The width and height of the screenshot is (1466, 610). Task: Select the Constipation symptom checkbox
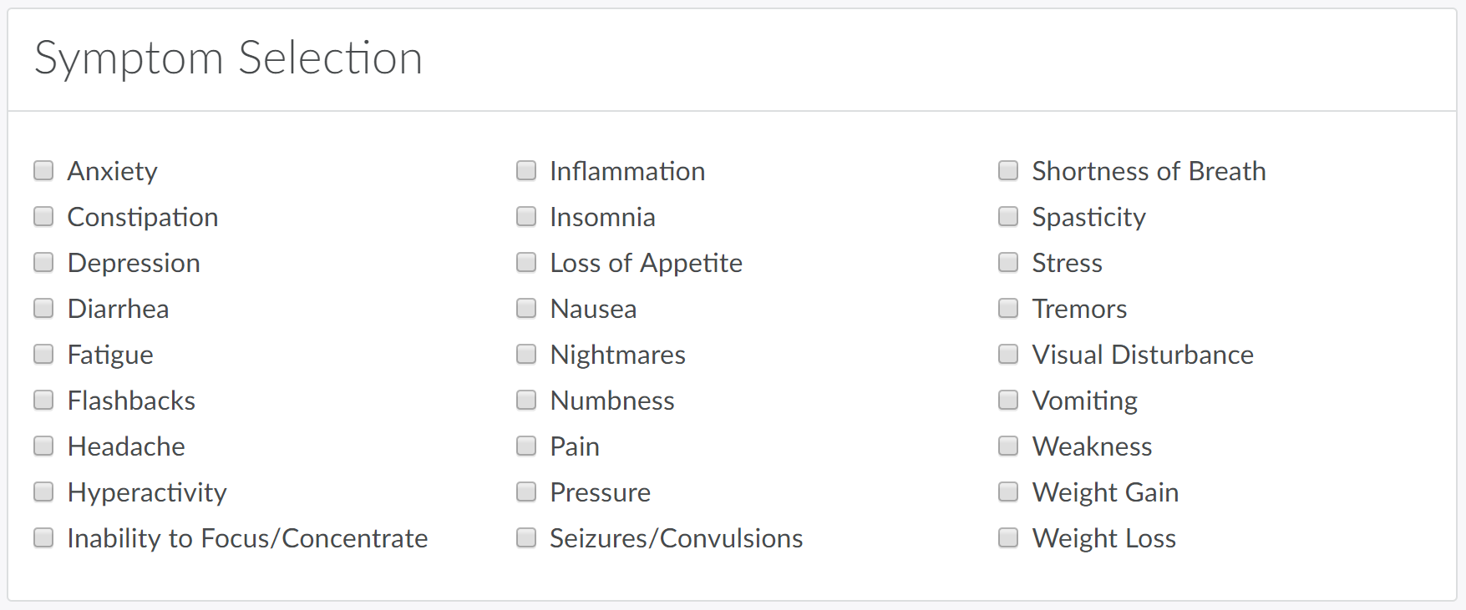[43, 217]
